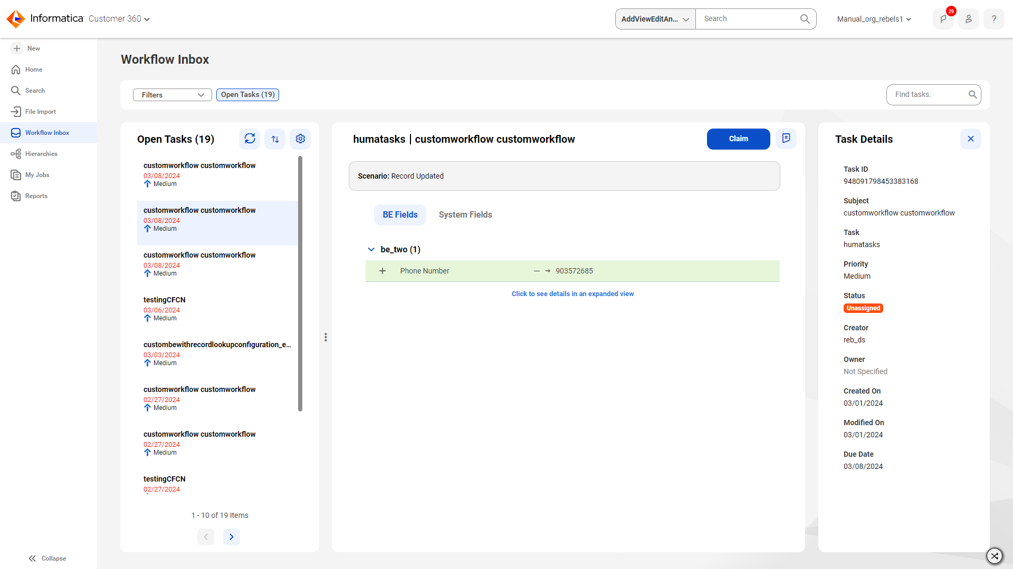Click the global search magnifier icon
Screen dimensions: 1013x569
pyautogui.click(x=805, y=19)
